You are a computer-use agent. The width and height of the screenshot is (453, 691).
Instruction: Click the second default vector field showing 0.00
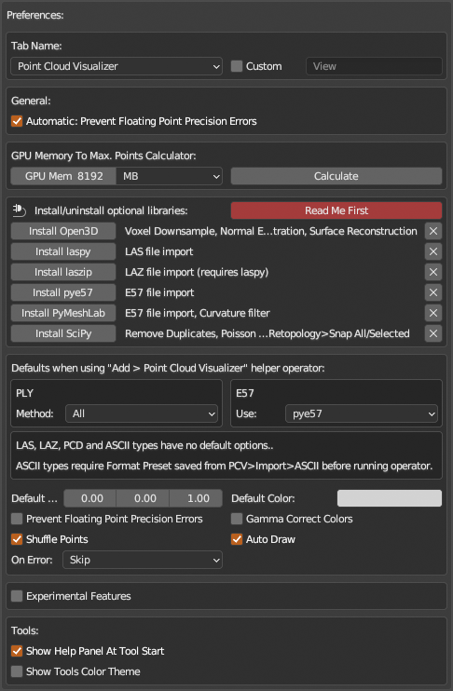coord(143,498)
